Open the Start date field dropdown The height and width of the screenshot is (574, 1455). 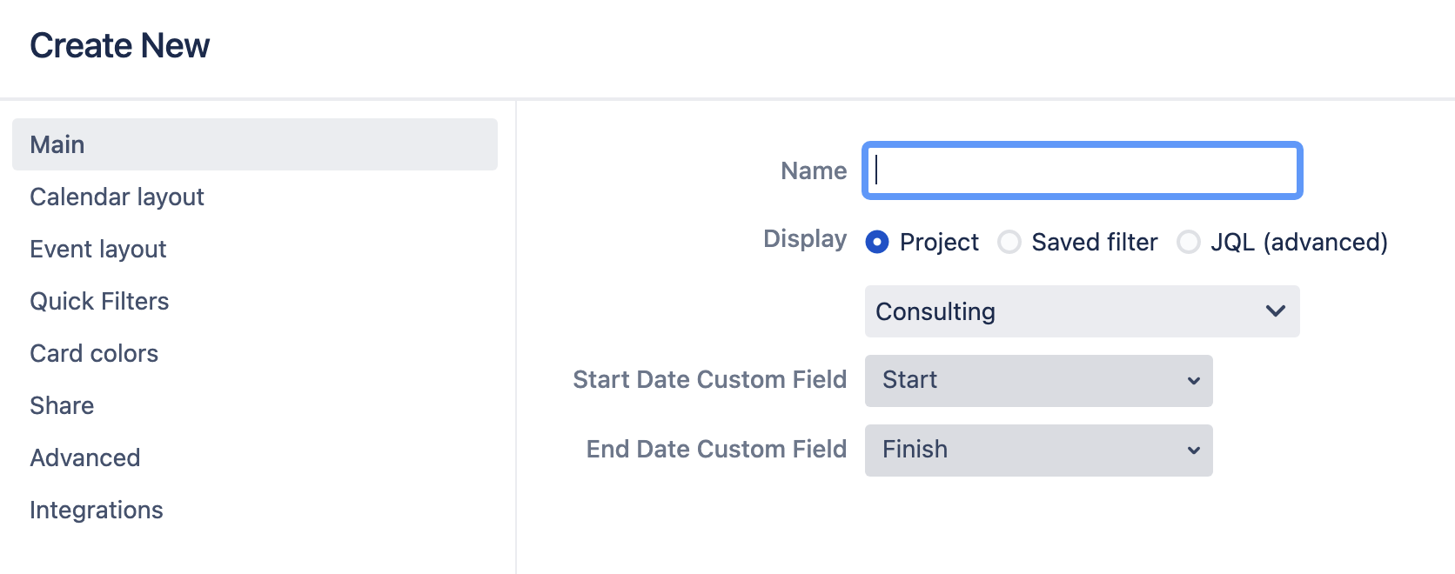pyautogui.click(x=1038, y=380)
